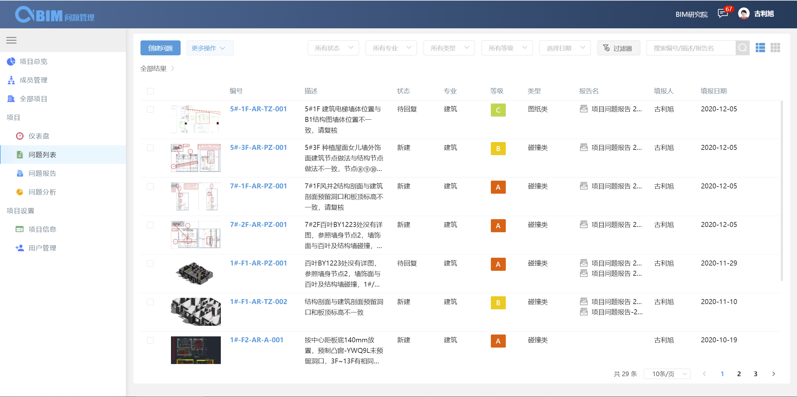Viewport: 797px width, 397px height.
Task: Switch to list view layout icon
Action: click(760, 48)
